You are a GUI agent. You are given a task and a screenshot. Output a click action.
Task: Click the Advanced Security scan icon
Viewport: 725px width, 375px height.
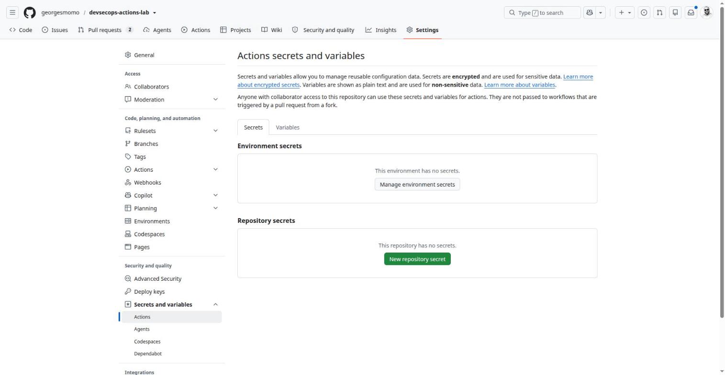coord(128,278)
